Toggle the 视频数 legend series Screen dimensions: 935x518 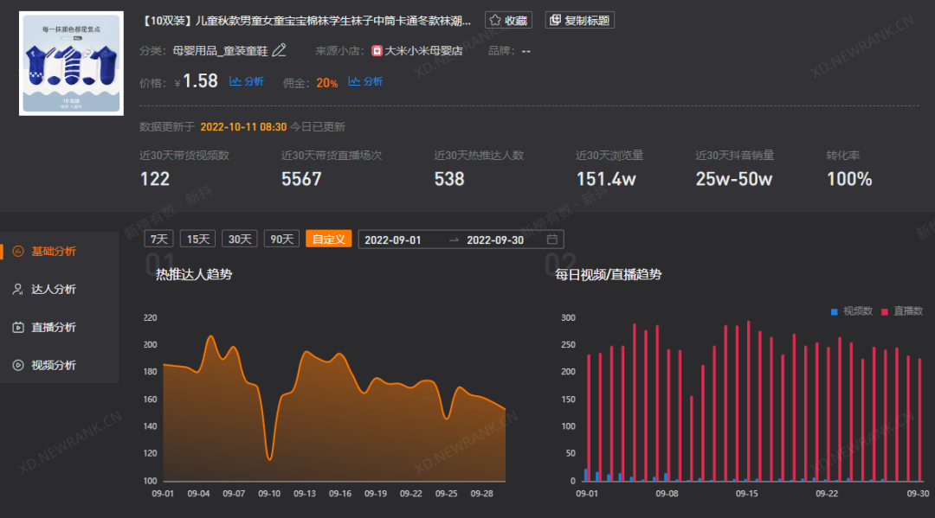[852, 311]
